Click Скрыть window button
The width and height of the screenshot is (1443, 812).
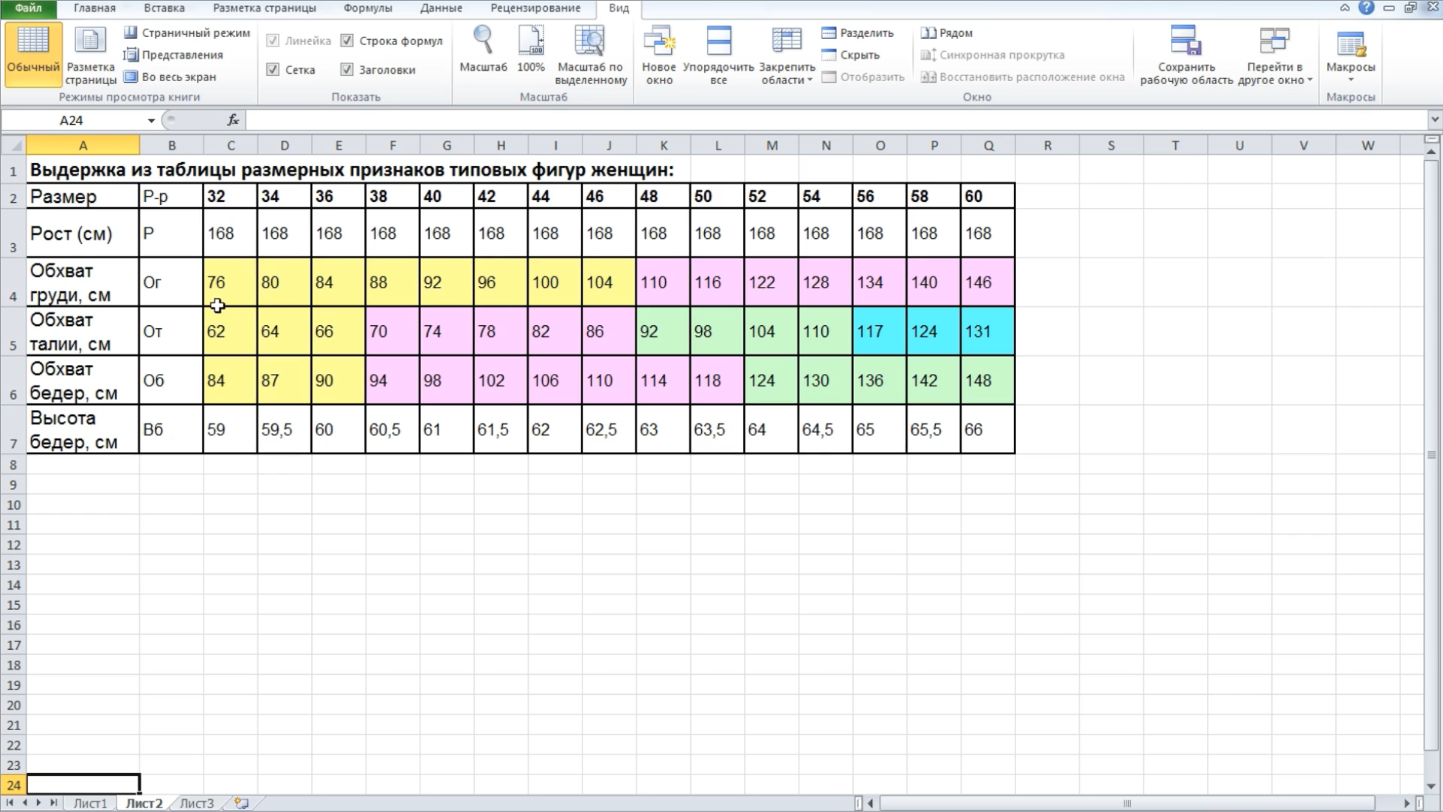pos(851,55)
